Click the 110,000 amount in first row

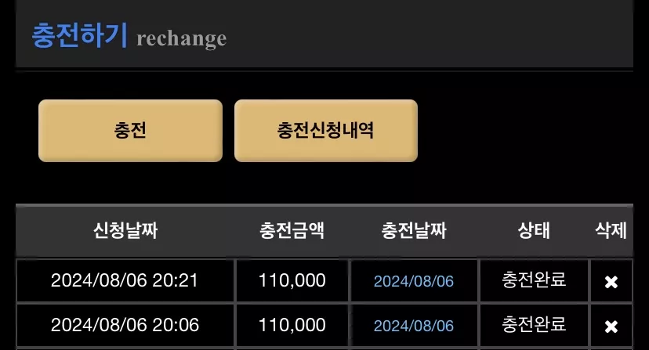pyautogui.click(x=292, y=280)
